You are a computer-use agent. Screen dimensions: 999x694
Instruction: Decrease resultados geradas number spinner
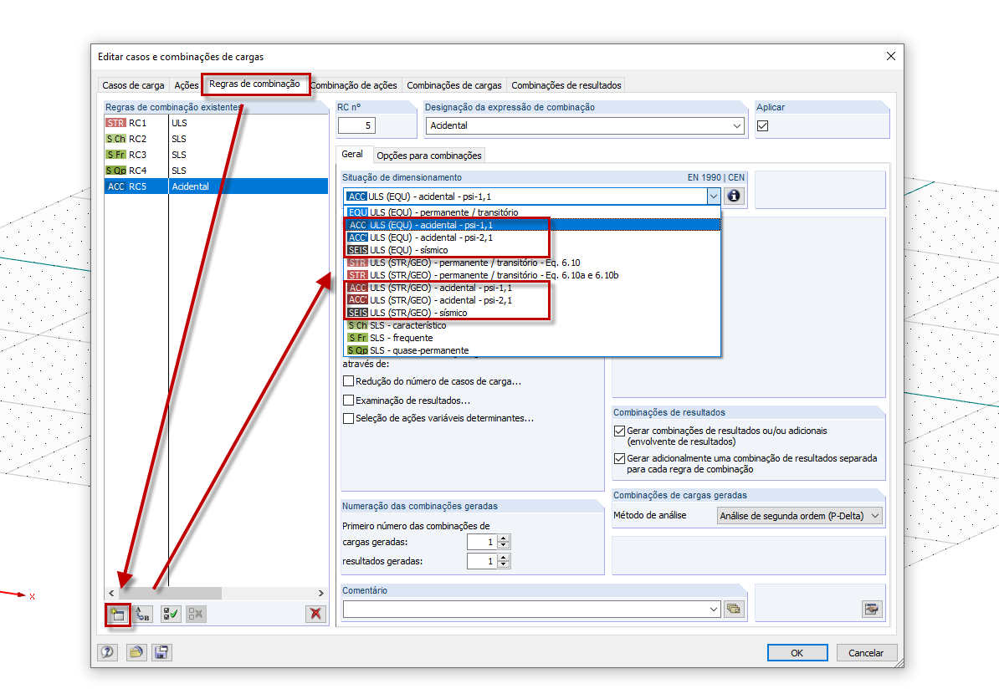pos(504,564)
